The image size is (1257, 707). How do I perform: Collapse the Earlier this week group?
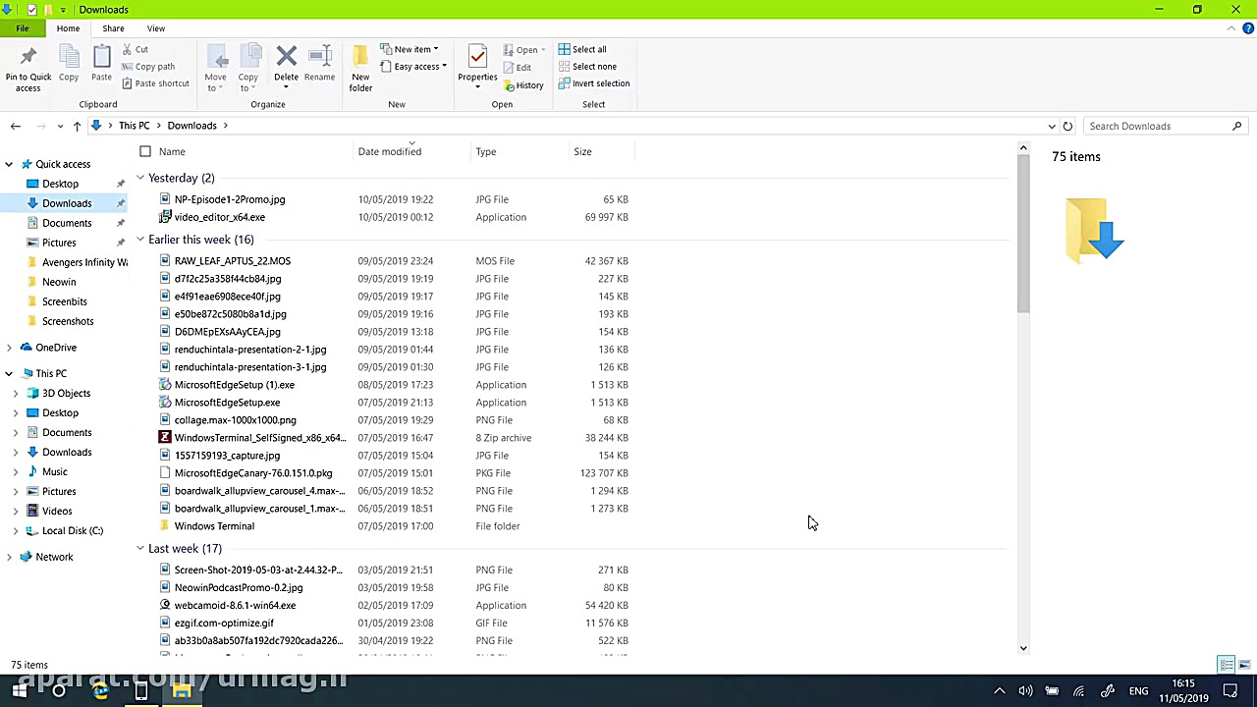coord(140,240)
